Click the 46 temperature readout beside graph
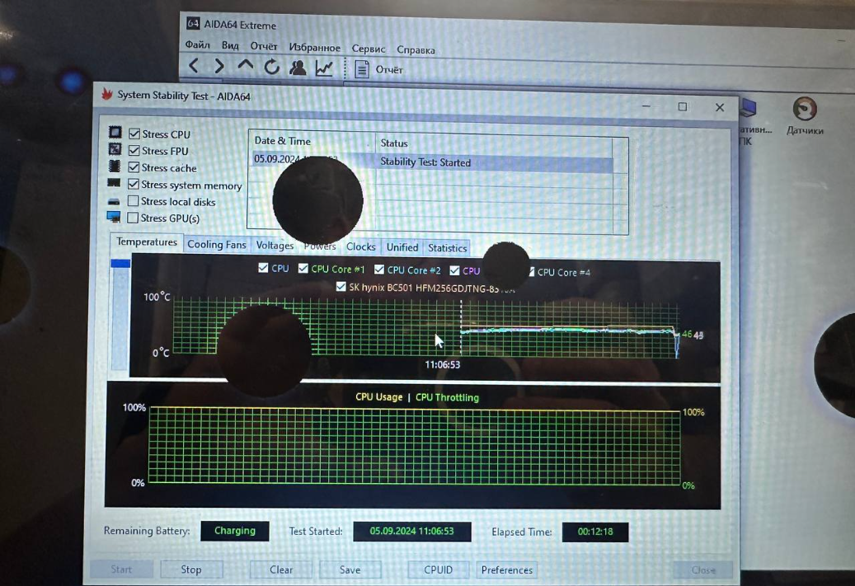 click(687, 334)
